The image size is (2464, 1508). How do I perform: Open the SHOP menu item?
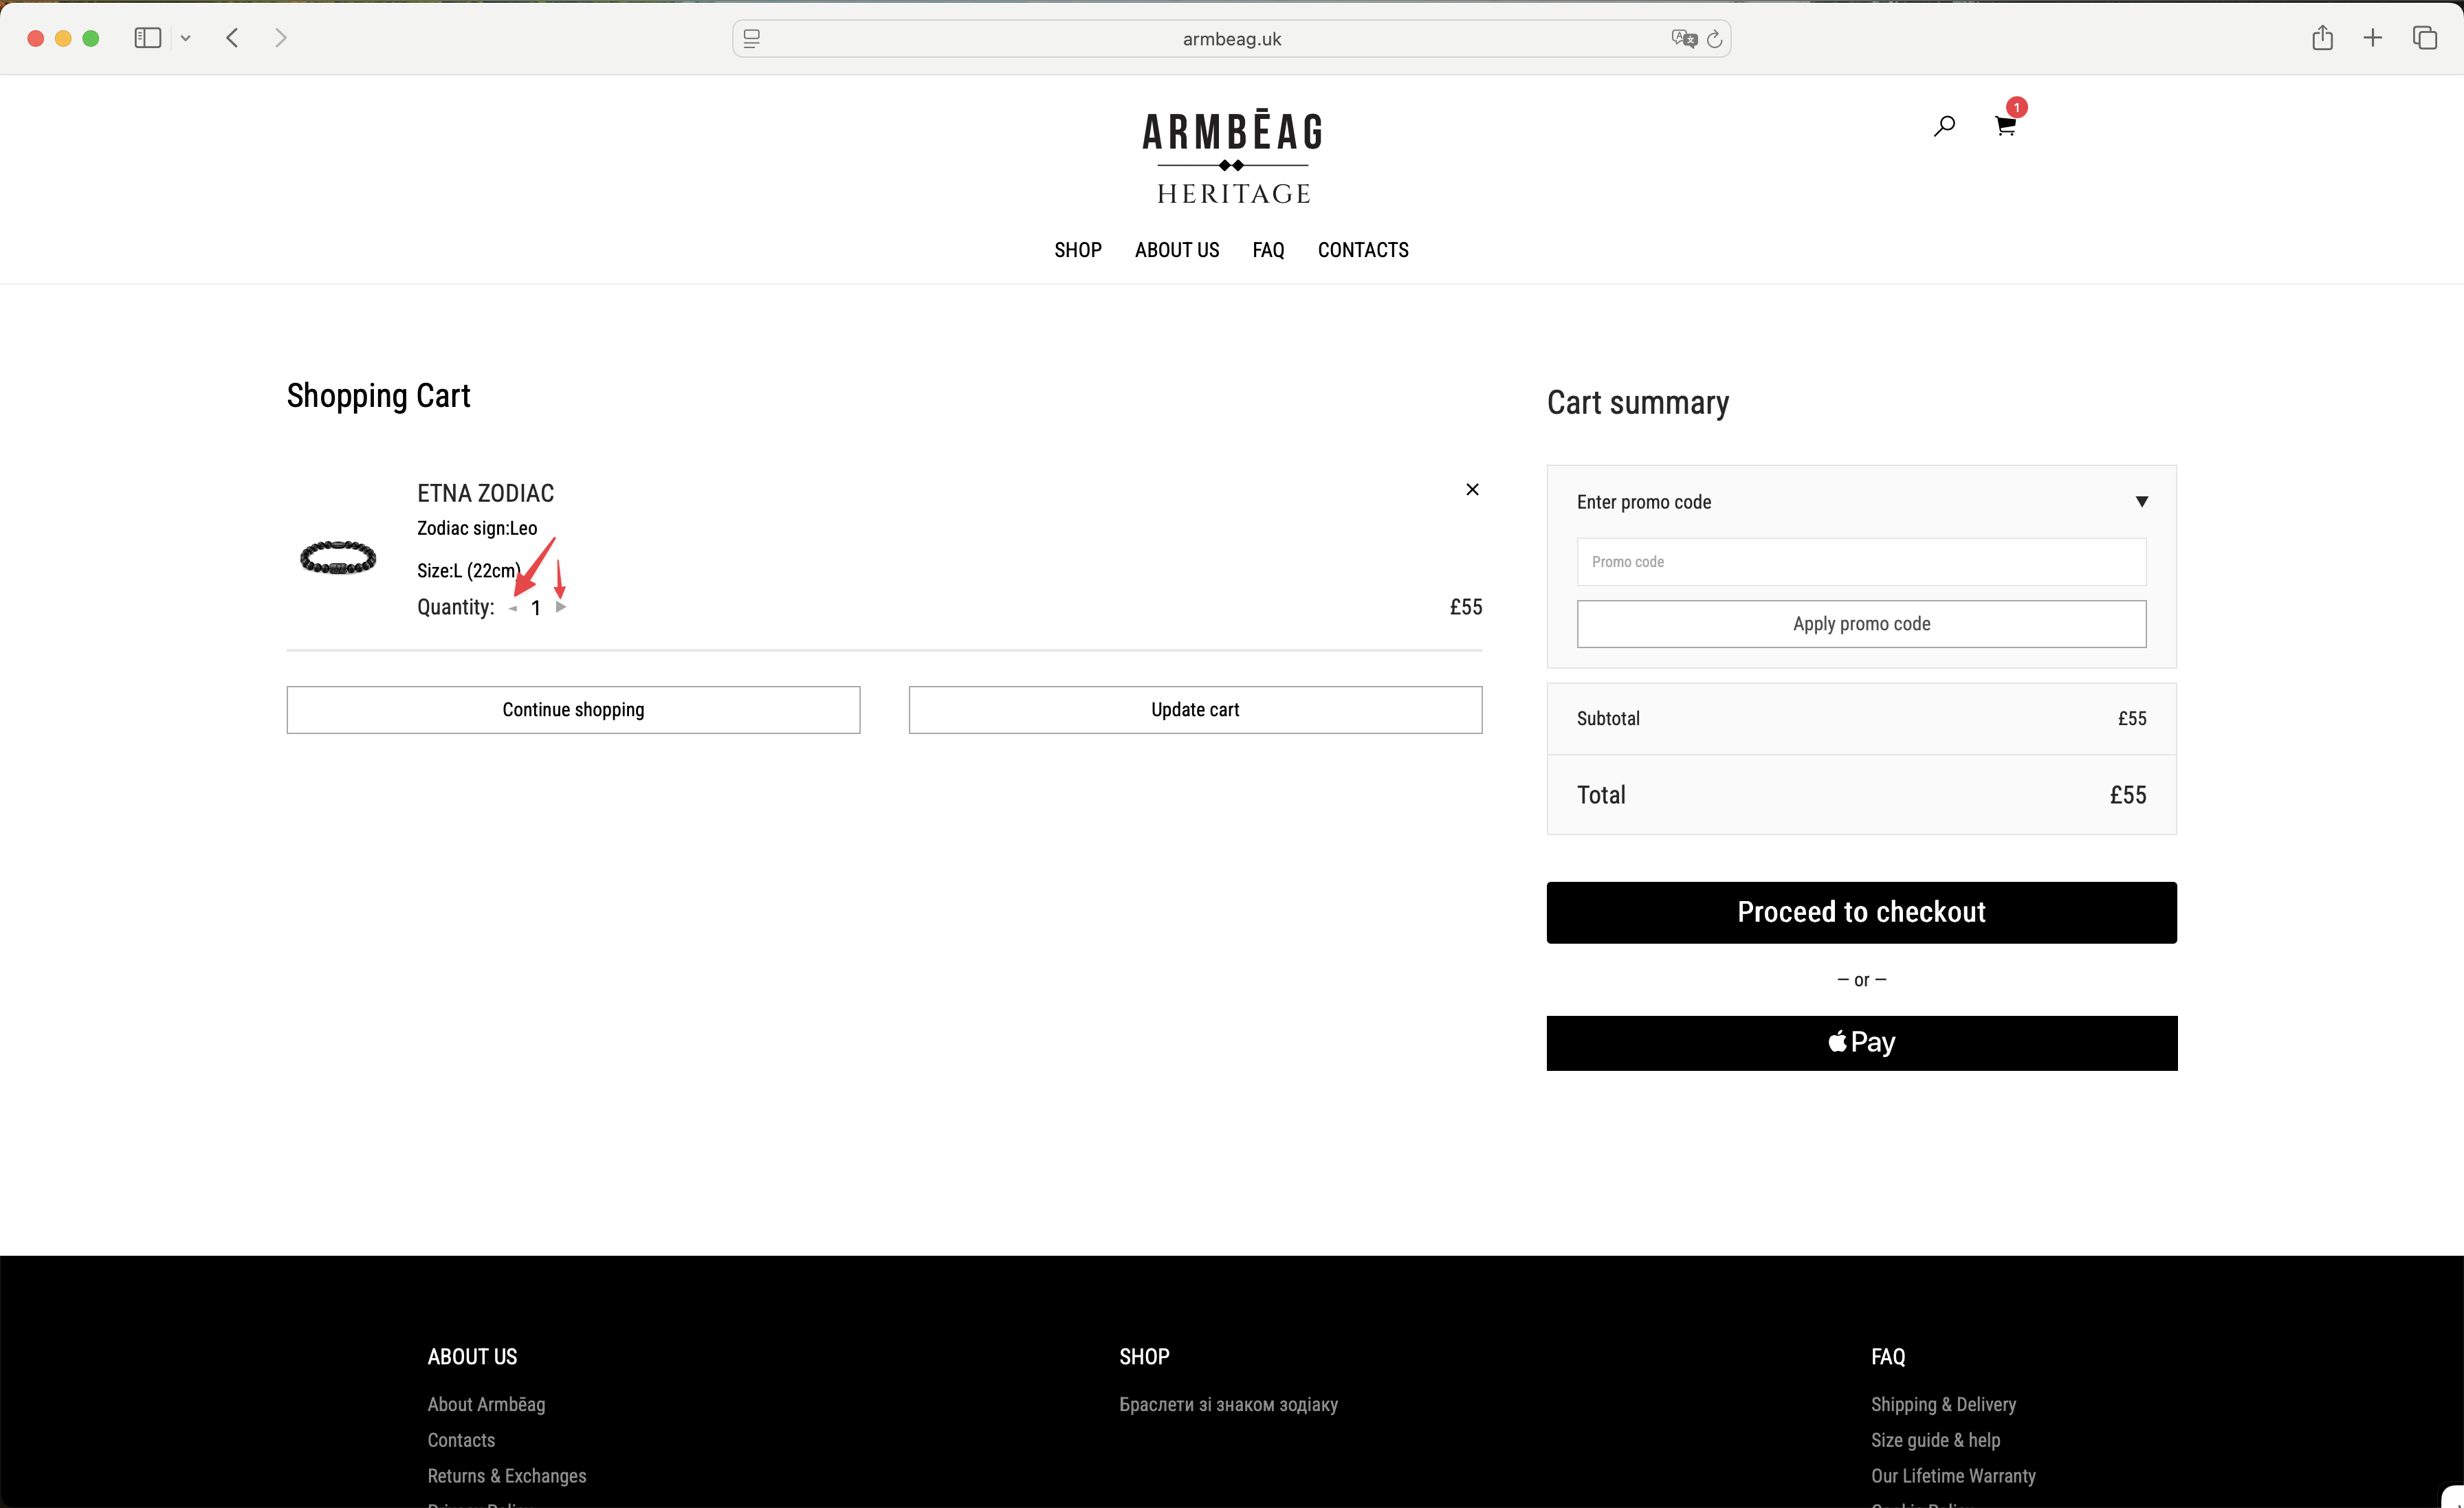1077,250
